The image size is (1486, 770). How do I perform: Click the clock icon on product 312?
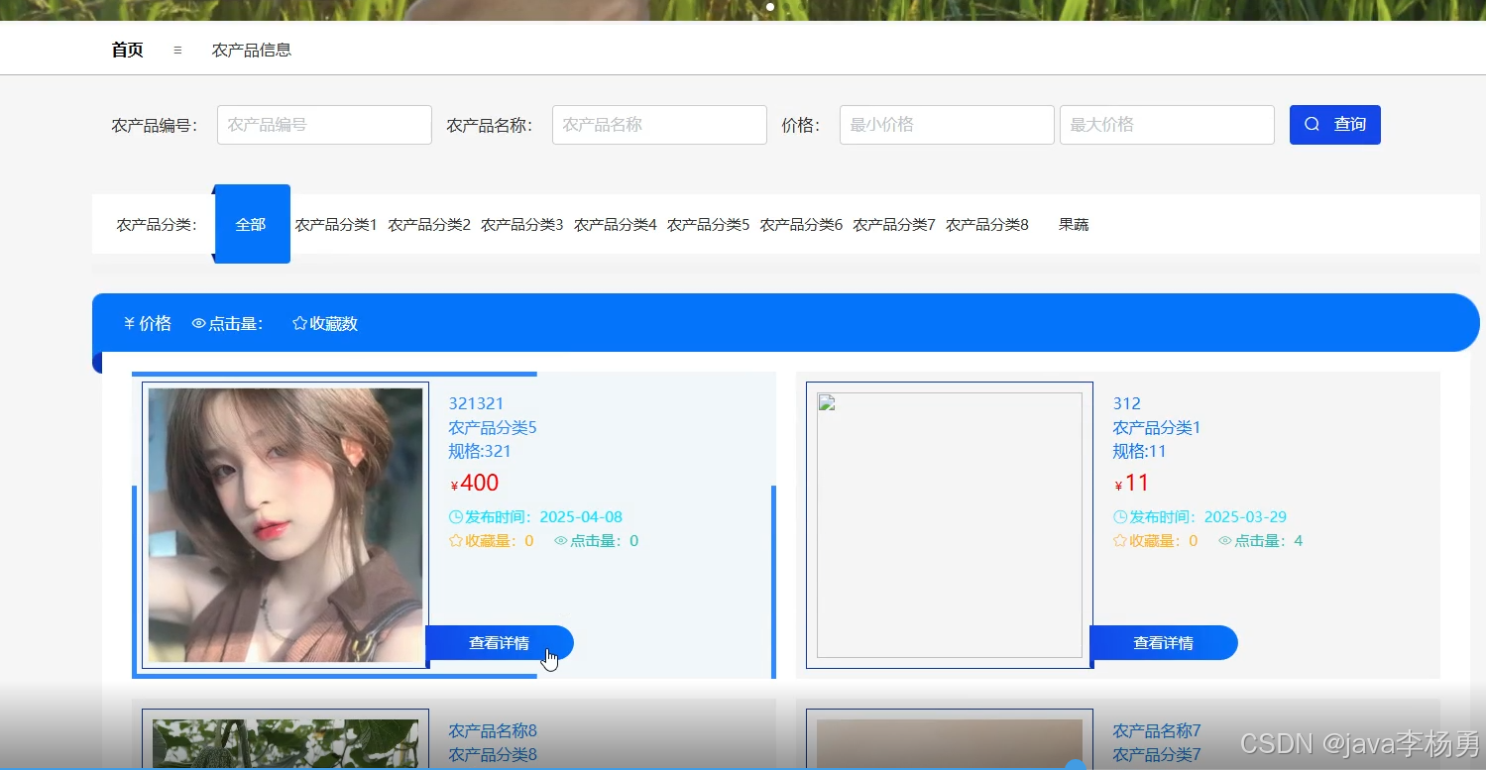[x=1120, y=517]
